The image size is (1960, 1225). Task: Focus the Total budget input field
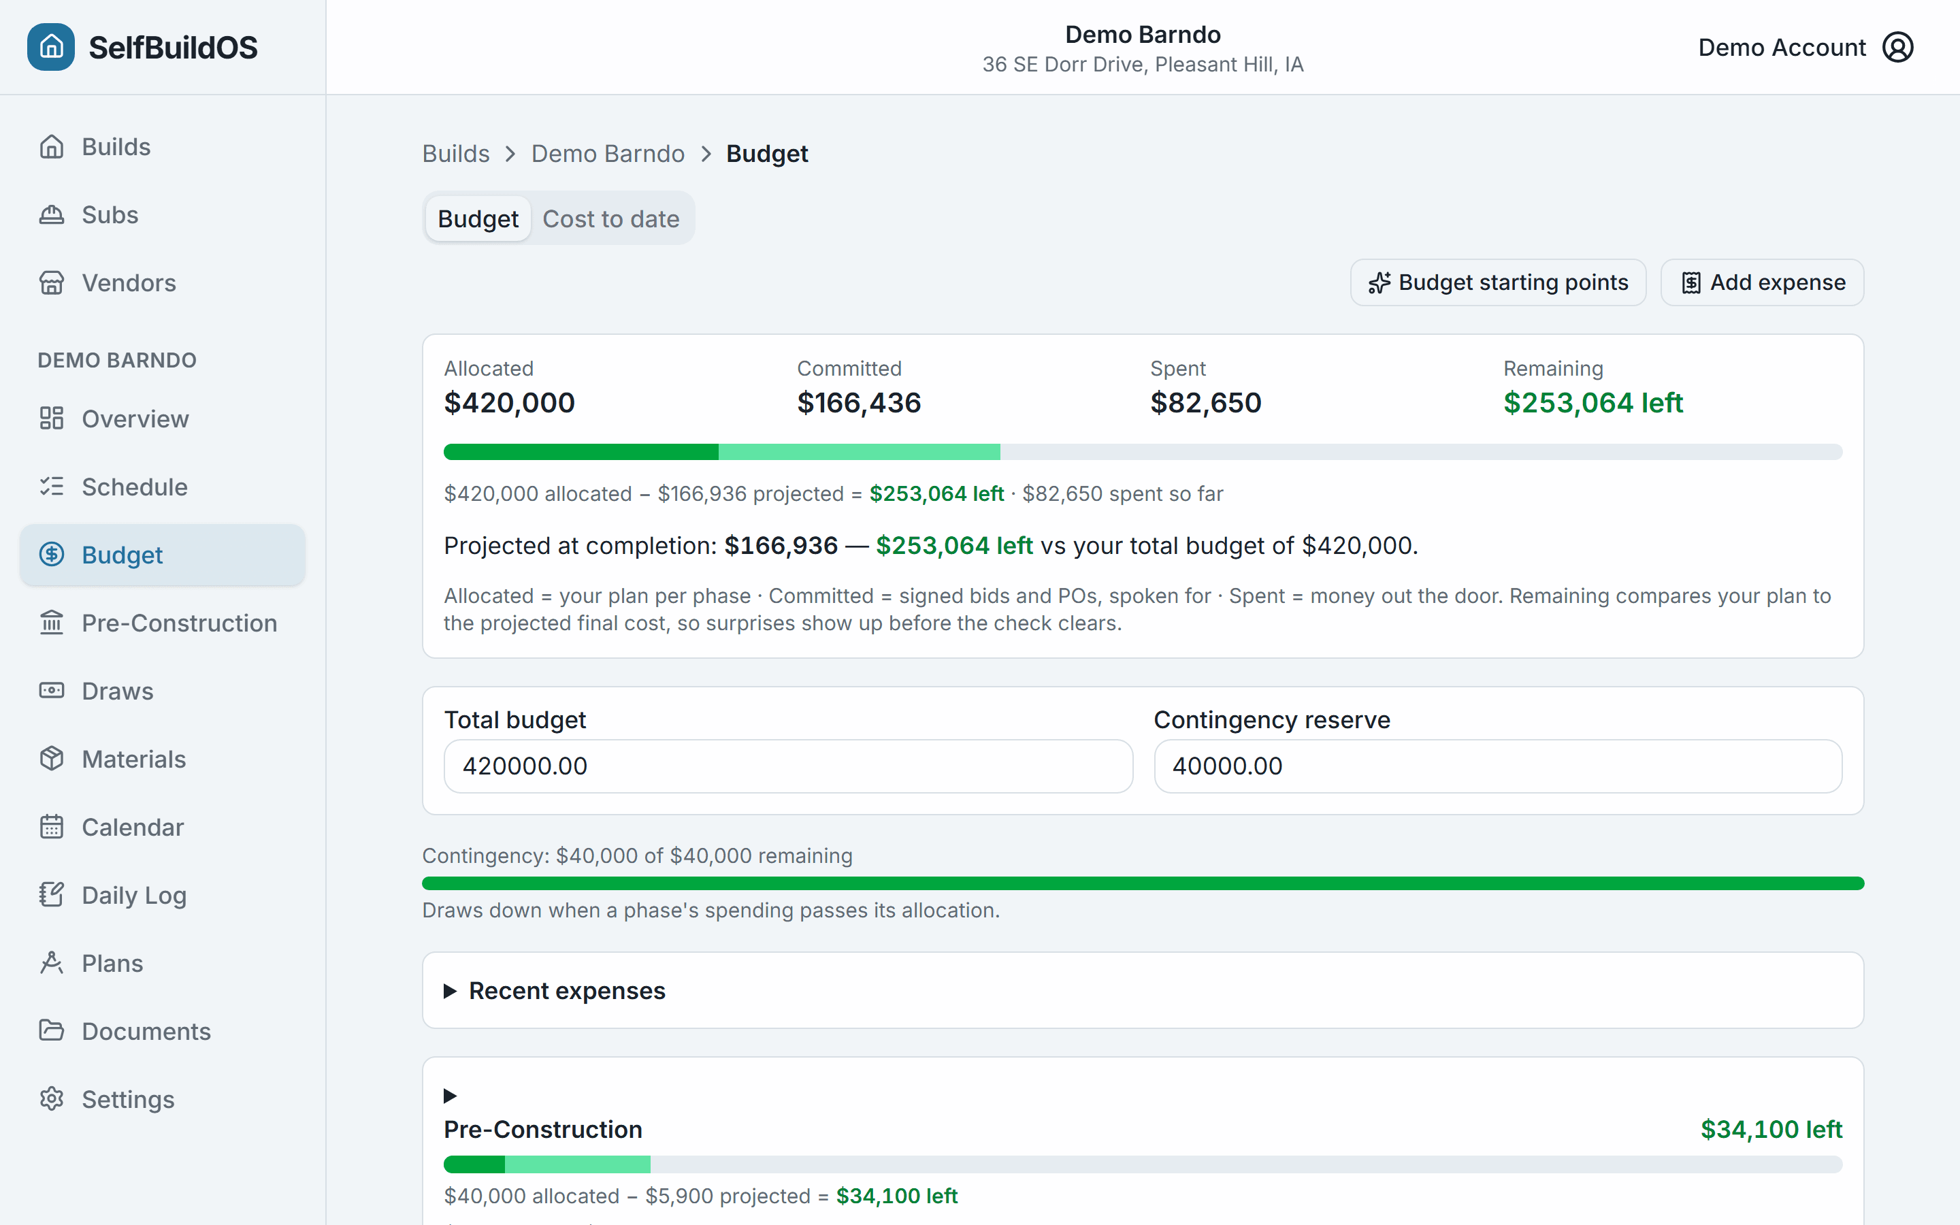click(788, 766)
